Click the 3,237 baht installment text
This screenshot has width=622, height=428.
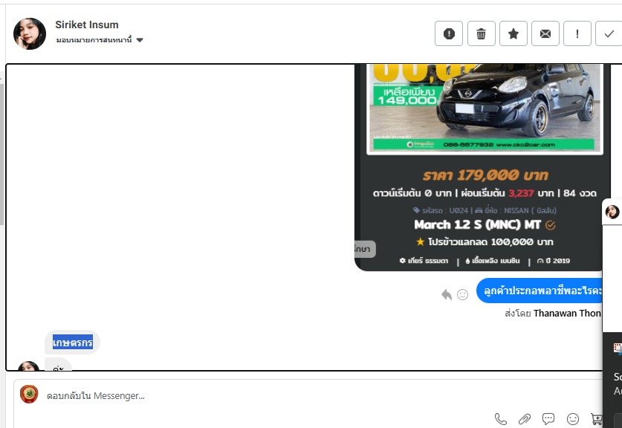coord(521,193)
